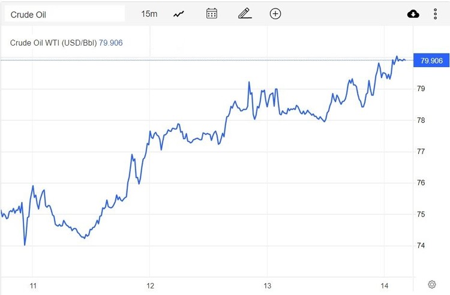
Task: Select the pencil drawing tool
Action: click(244, 14)
